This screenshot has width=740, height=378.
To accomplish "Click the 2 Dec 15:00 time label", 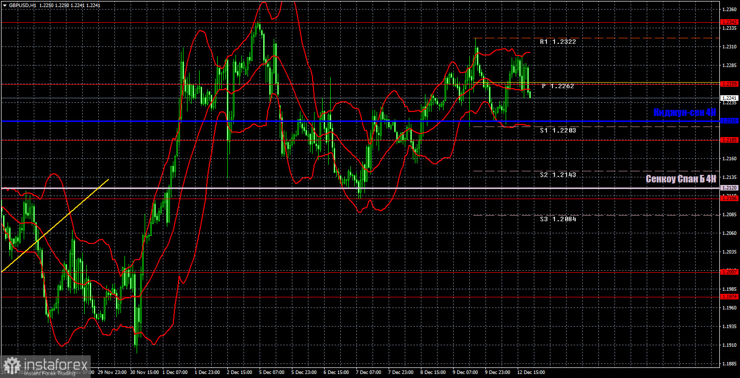I will click(239, 373).
